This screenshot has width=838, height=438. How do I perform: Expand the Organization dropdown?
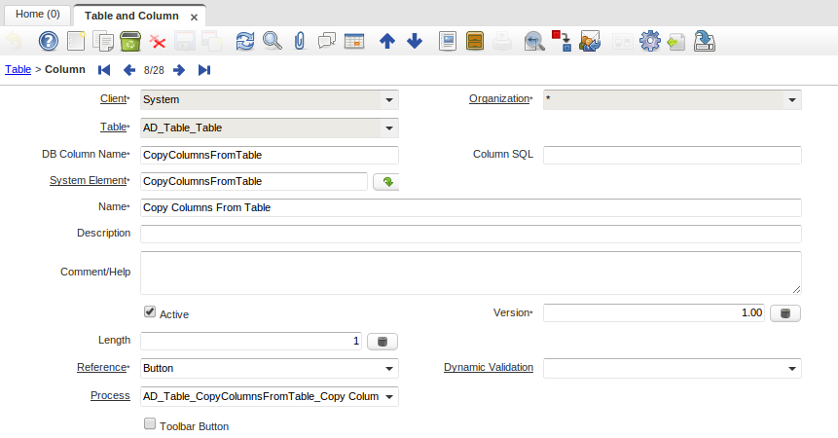point(792,100)
